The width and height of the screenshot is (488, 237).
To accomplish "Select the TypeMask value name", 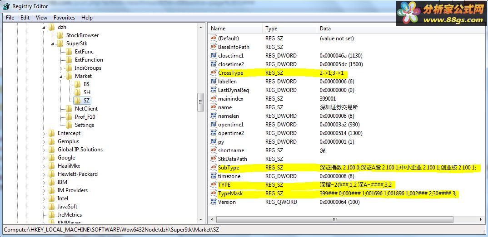I will point(230,193).
